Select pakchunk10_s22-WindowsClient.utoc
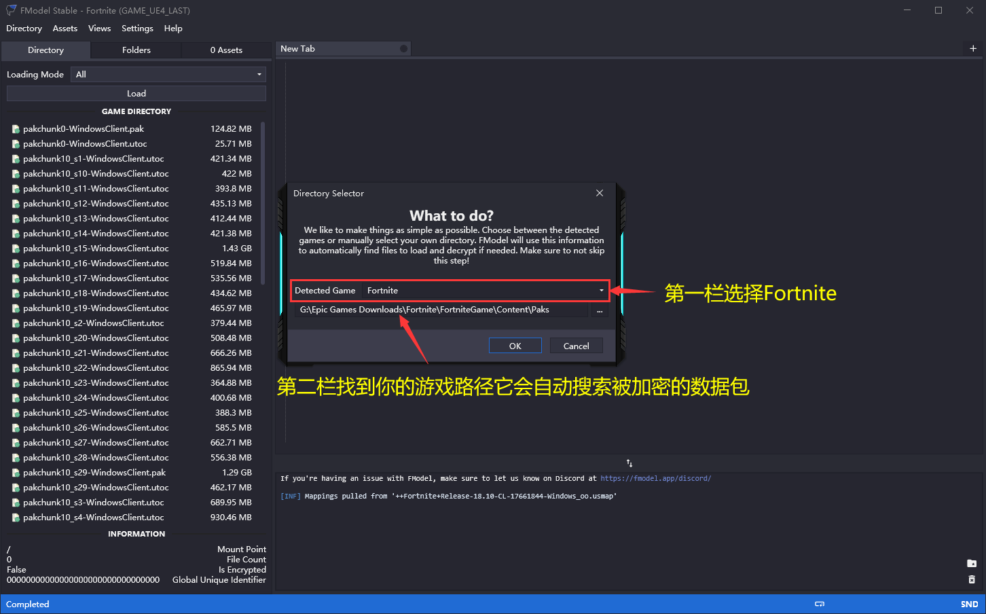The image size is (986, 614). coord(132,368)
